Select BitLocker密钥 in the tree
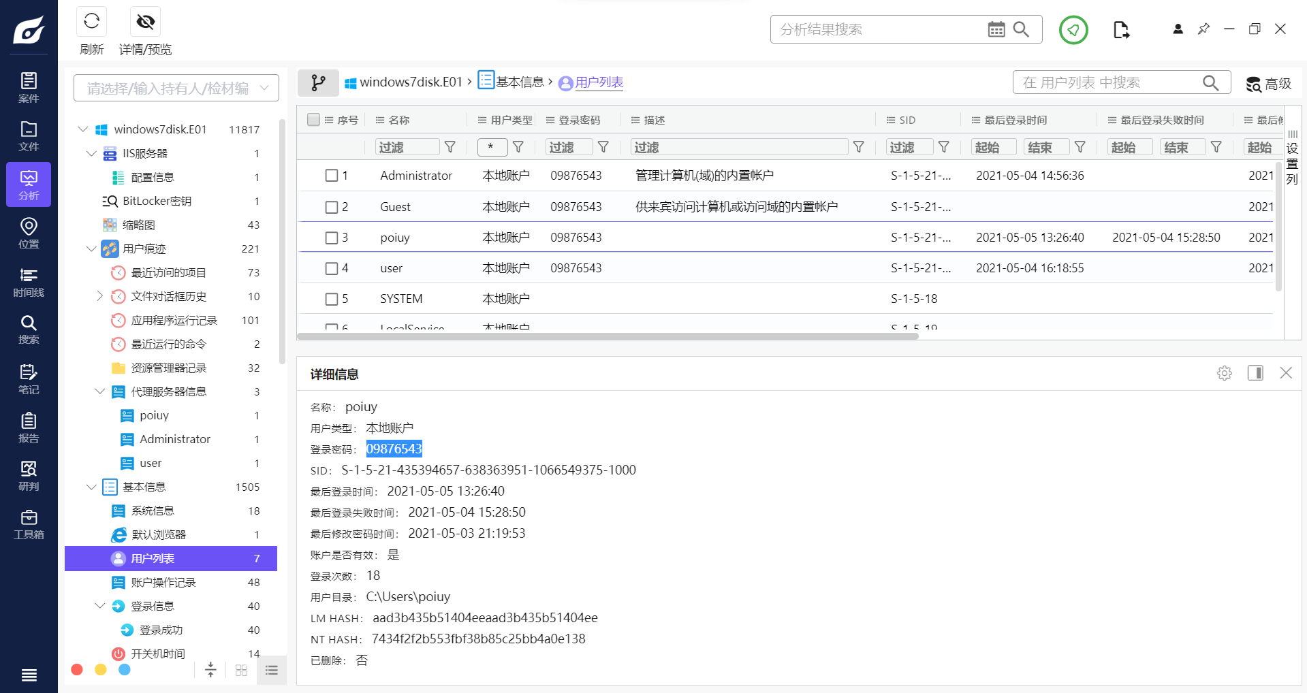 pyautogui.click(x=157, y=201)
